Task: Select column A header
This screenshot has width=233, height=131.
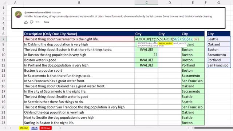Action: pyautogui.click(x=15, y=3)
